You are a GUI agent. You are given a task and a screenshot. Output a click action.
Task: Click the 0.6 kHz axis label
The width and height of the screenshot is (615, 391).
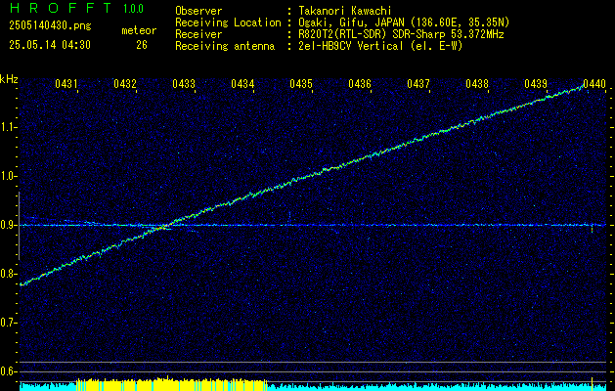(x=7, y=371)
